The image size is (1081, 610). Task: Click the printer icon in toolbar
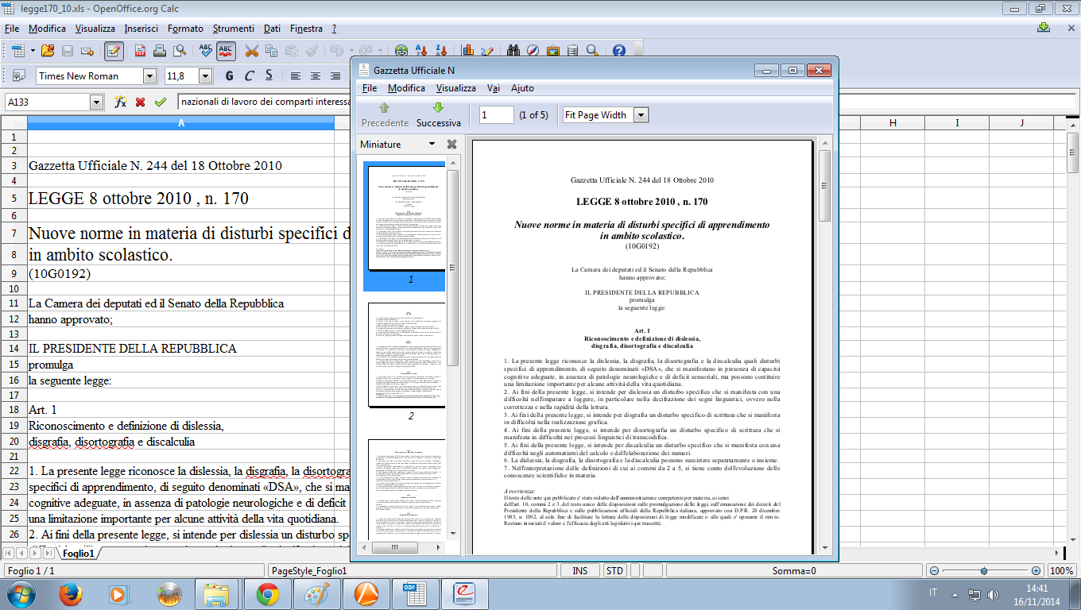click(160, 51)
